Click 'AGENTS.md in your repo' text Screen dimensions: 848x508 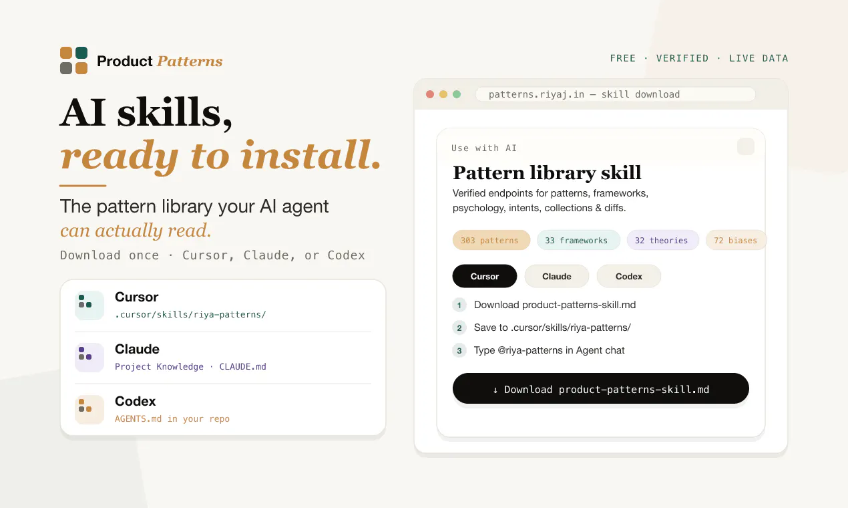tap(172, 418)
